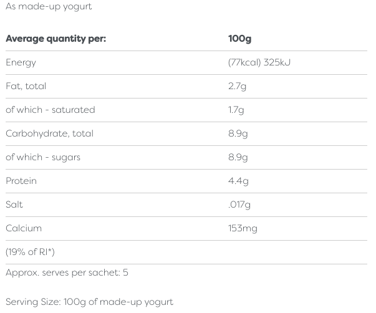Select the 153mg calcium value

tap(243, 228)
